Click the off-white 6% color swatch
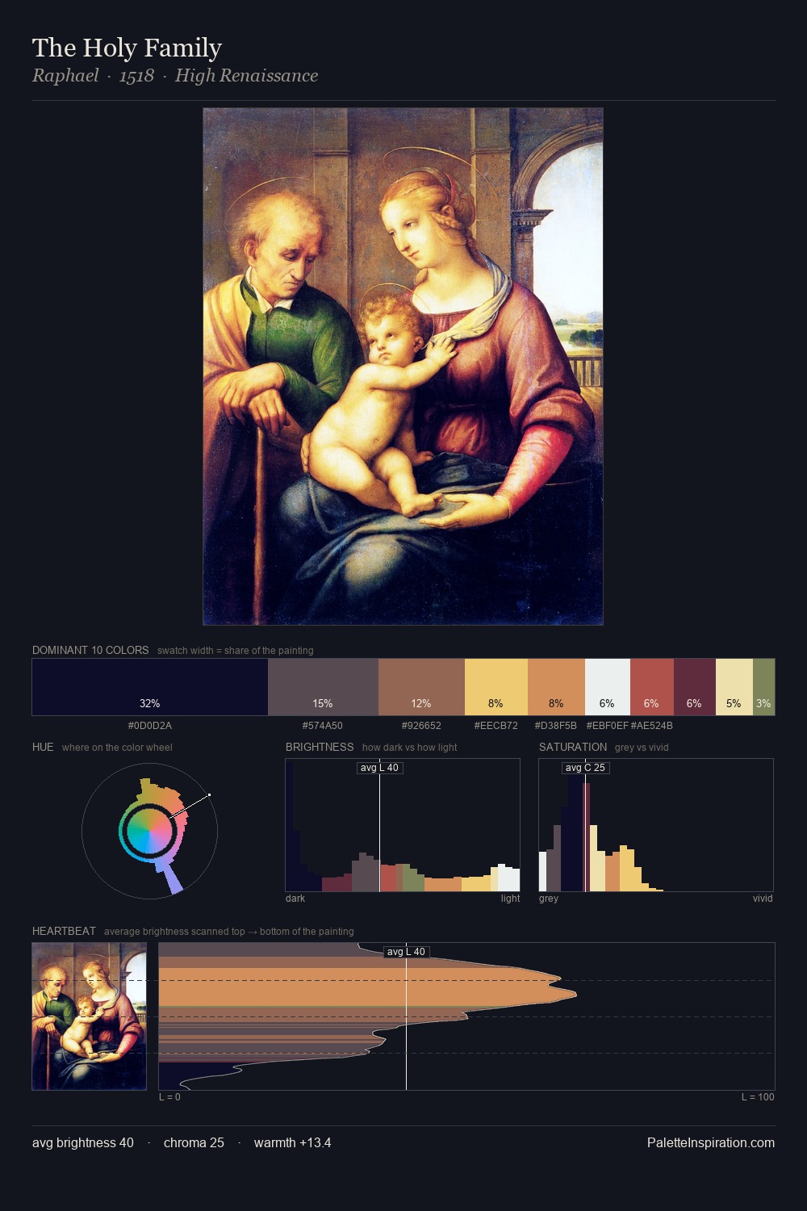This screenshot has width=807, height=1211. (x=608, y=687)
